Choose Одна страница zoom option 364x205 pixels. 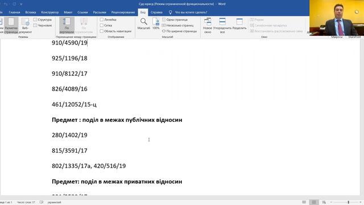point(175,20)
